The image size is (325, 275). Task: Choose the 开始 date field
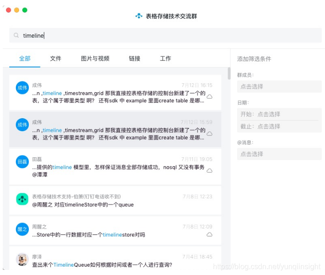(x=279, y=114)
